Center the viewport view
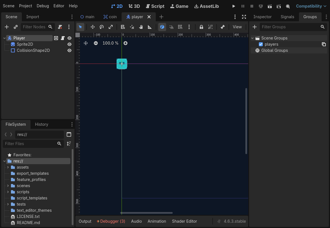This screenshot has width=330, height=228. click(86, 43)
